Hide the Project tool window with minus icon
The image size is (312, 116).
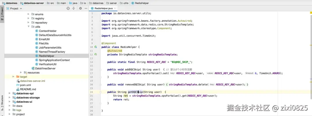[x=86, y=9]
